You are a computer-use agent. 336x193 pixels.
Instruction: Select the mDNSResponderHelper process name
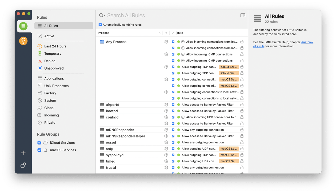[126, 136]
